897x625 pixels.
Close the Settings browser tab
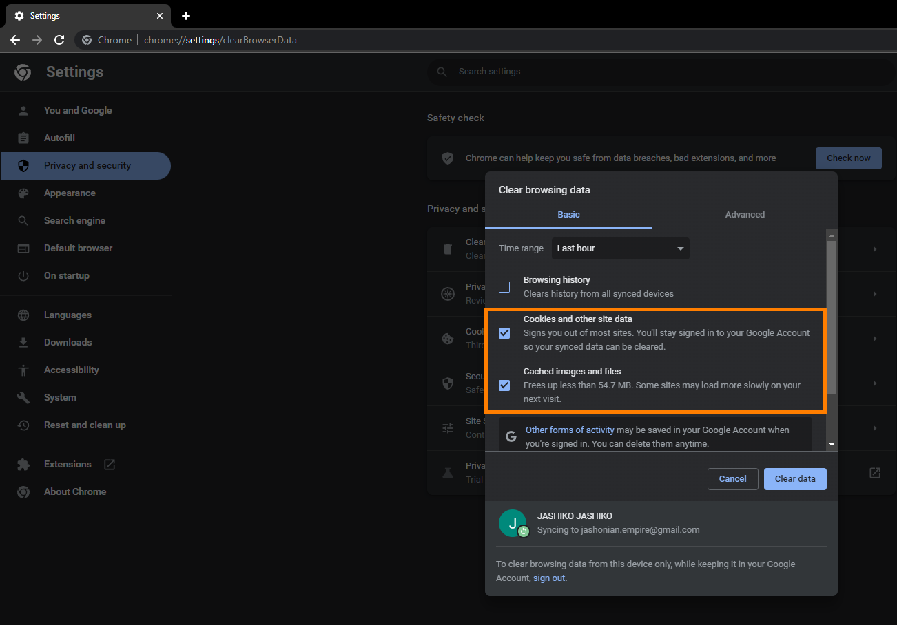(160, 16)
